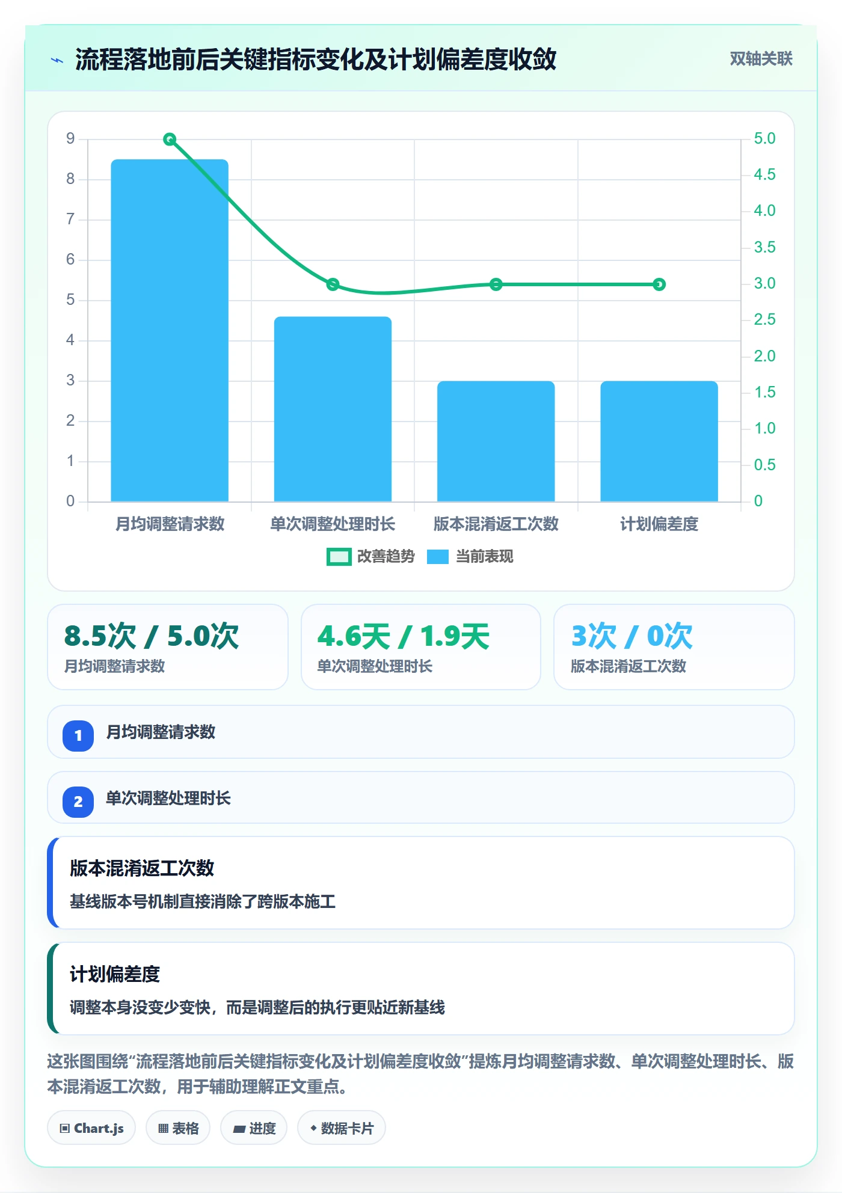The image size is (842, 1193).
Task: Click the 表格 tag
Action: click(178, 1128)
